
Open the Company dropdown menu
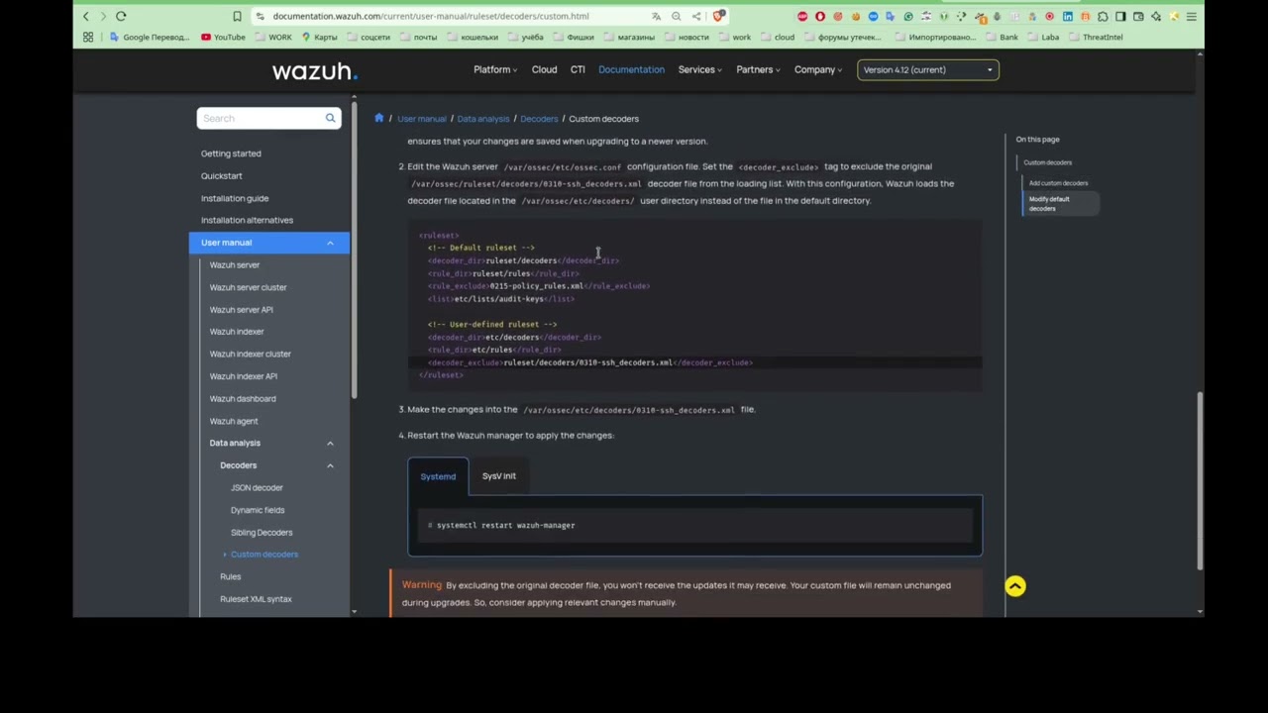point(818,69)
